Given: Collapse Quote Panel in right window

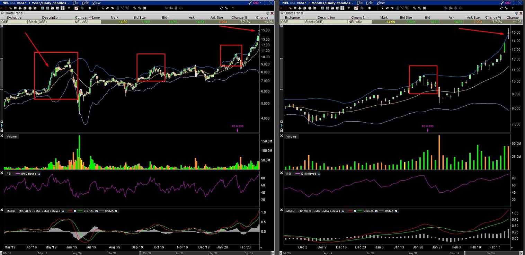Looking at the screenshot, I should [x=282, y=13].
